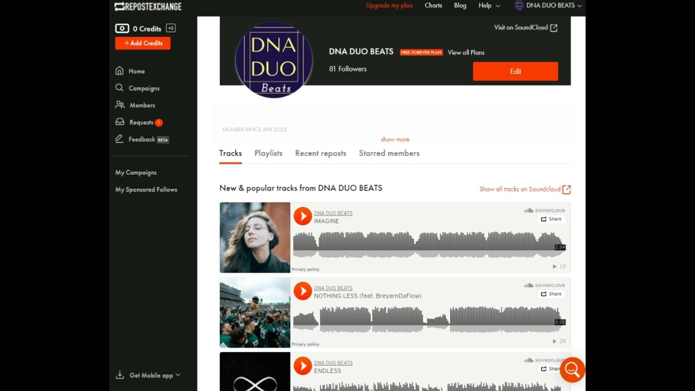Expand the DNA DUO BEATS account menu
This screenshot has height=391, width=695.
(x=553, y=5)
